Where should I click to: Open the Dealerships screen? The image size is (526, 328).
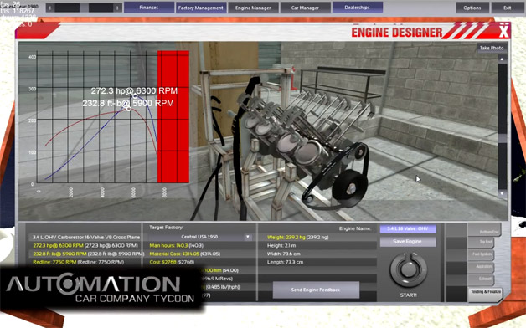358,8
